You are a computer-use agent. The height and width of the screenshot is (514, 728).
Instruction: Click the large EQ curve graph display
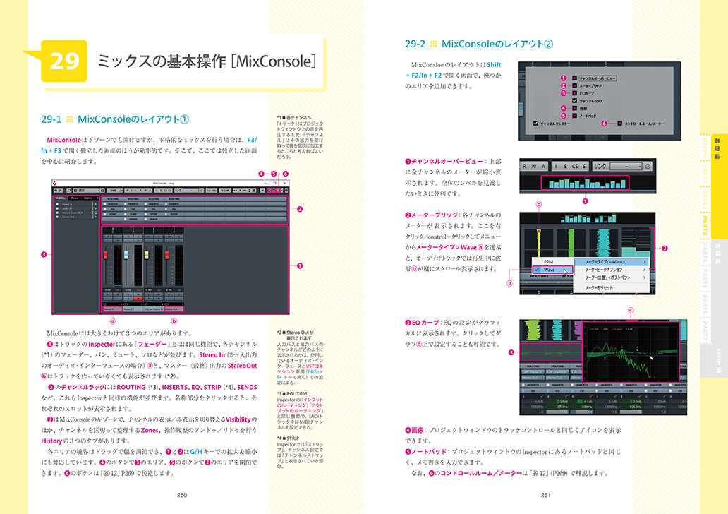(x=631, y=354)
